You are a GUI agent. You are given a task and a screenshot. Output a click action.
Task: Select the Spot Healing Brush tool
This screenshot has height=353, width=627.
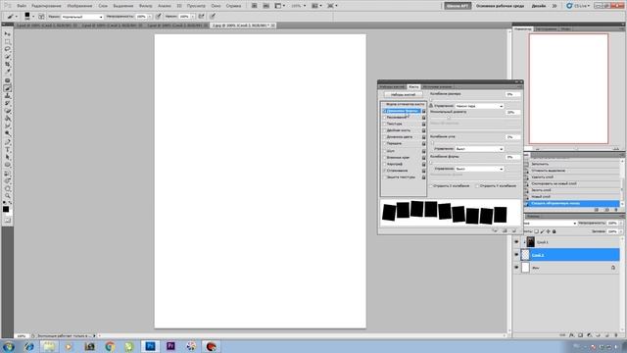(x=7, y=80)
